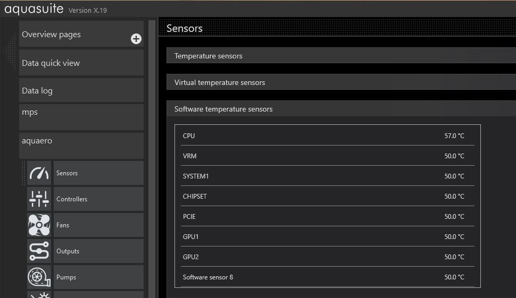Select the GPU1 sensor row
516x298 pixels.
(x=327, y=237)
